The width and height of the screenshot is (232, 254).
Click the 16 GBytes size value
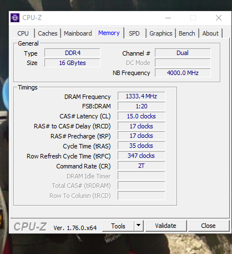click(x=72, y=63)
